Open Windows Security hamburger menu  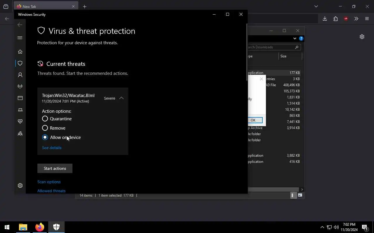20,38
